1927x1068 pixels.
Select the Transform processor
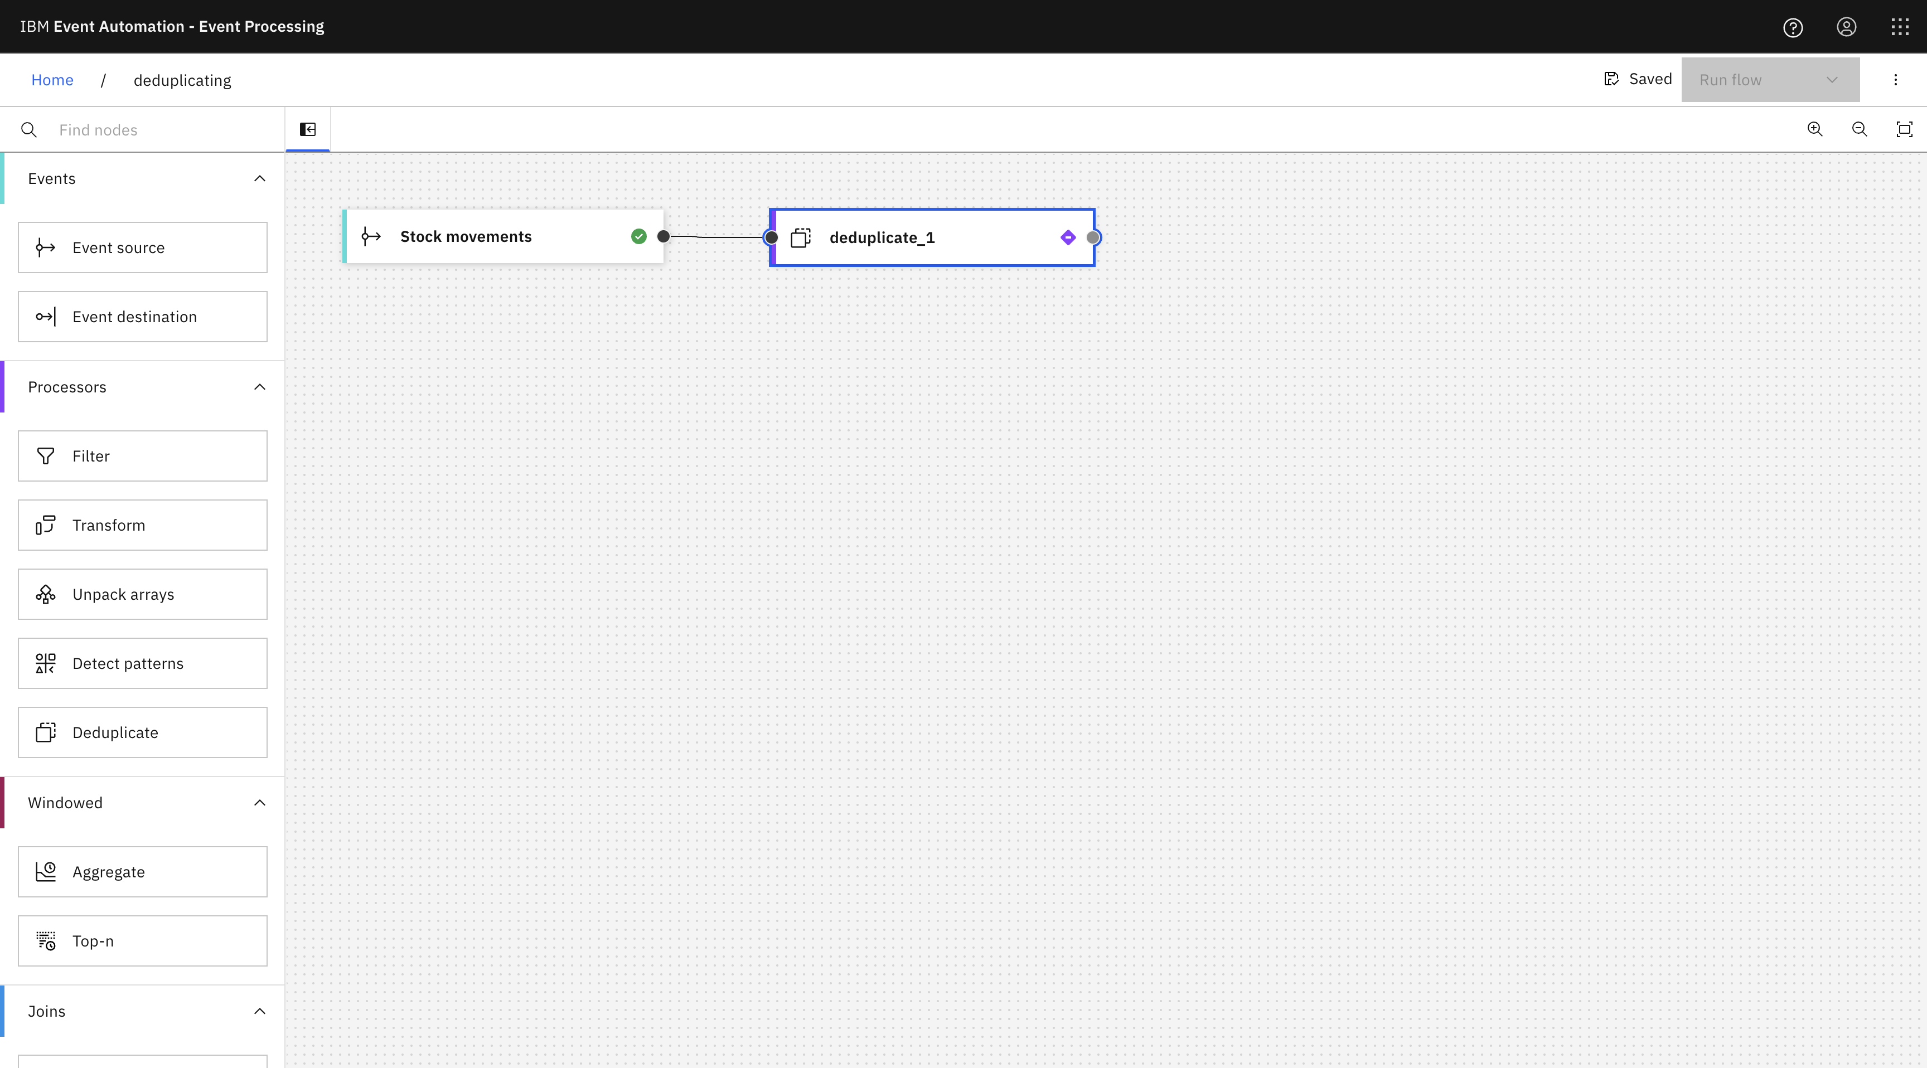142,525
